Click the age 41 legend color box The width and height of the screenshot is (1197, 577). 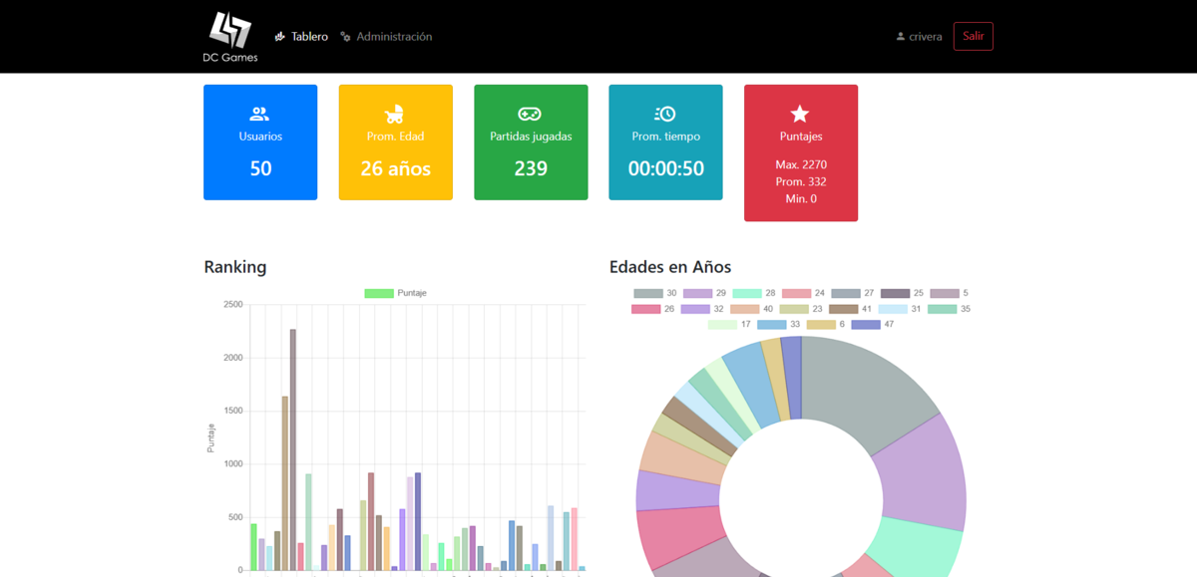[844, 309]
